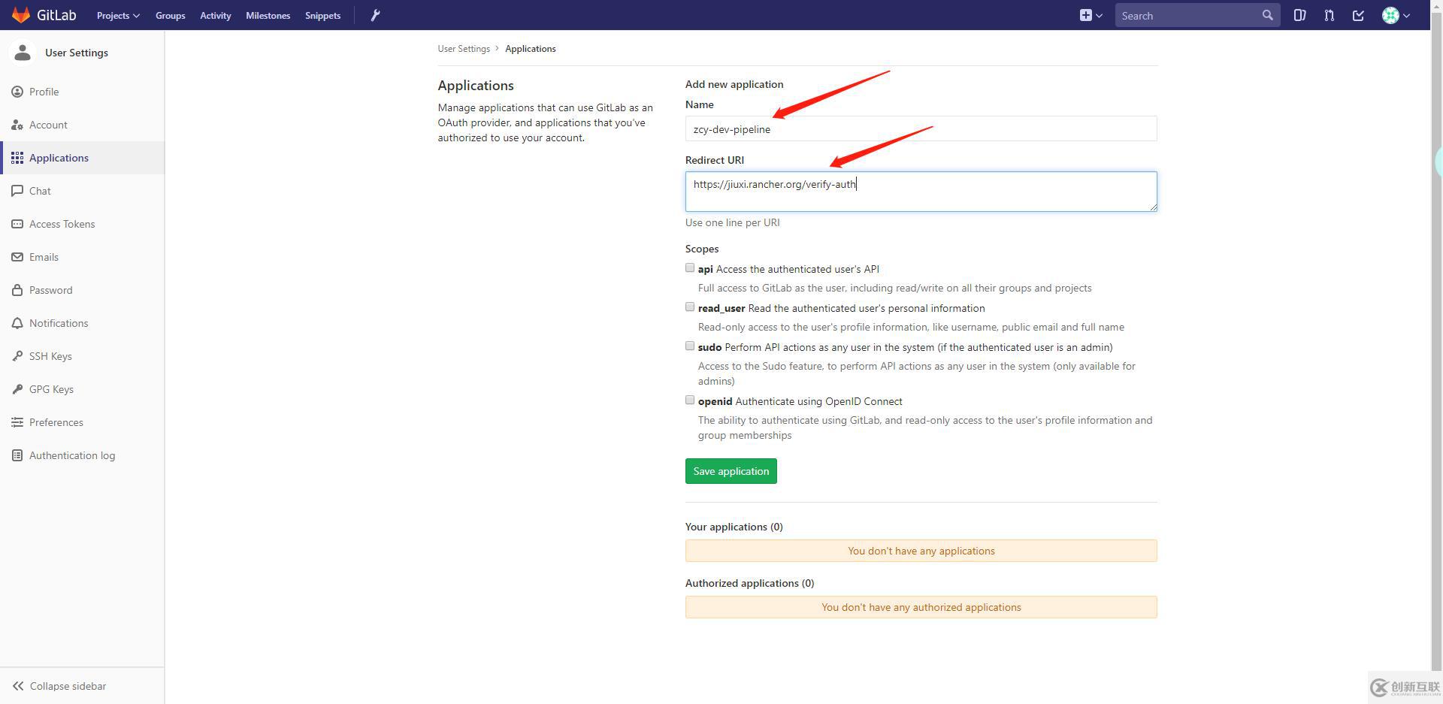
Task: Expand the user menu dropdown arrow
Action: click(1406, 15)
